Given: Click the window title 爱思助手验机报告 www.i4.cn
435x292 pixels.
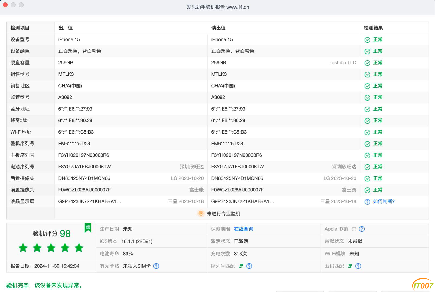Looking at the screenshot, I should tap(218, 7).
